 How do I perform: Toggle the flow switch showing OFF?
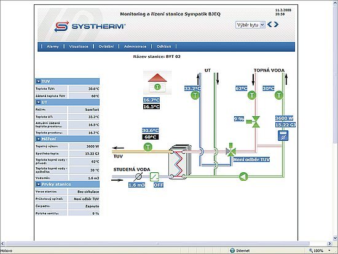click(154, 177)
